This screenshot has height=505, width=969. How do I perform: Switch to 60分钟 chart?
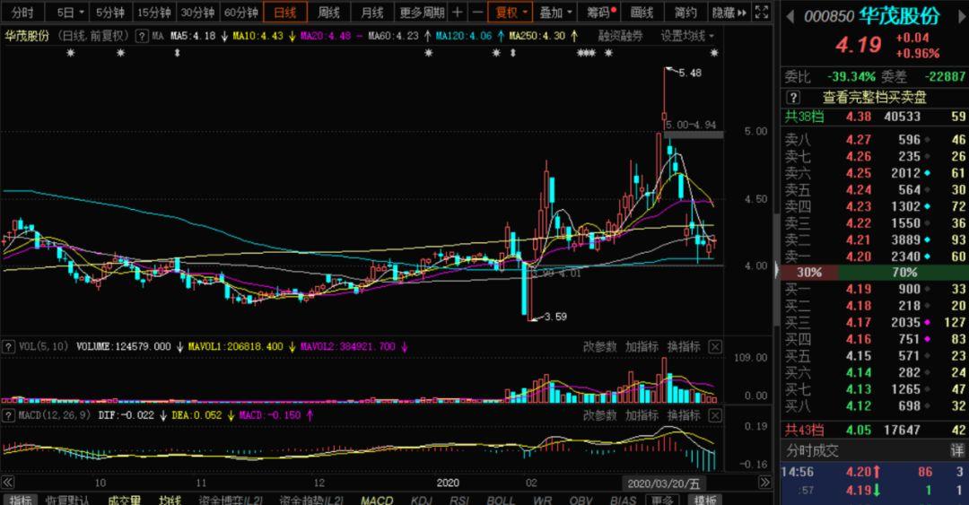(241, 12)
